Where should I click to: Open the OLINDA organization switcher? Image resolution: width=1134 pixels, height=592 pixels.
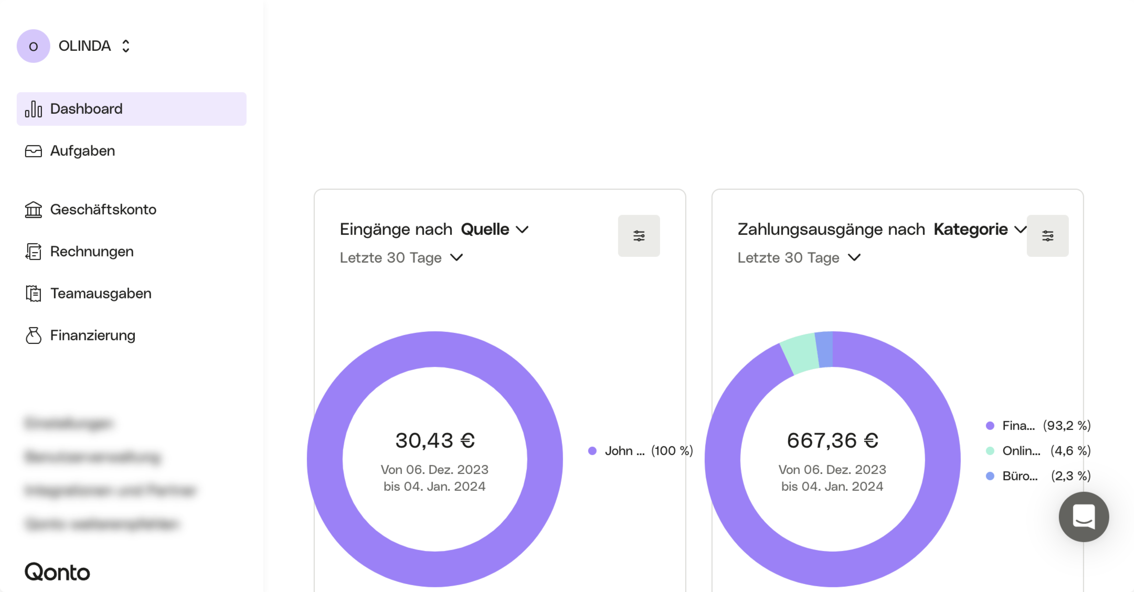pyautogui.click(x=84, y=46)
